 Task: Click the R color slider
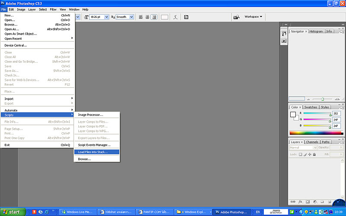[317, 114]
